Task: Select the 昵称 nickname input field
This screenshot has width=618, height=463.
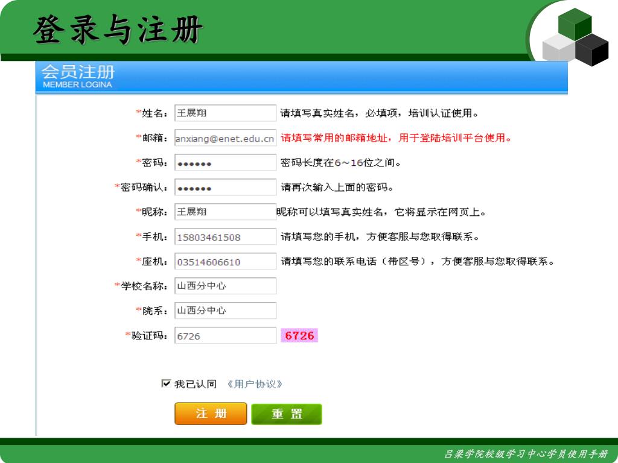Action: click(225, 212)
